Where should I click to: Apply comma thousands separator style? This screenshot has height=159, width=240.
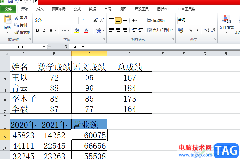(x=197, y=30)
